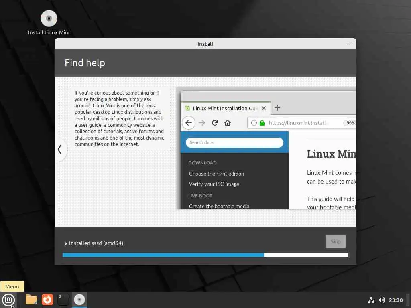Go to the previous slide using left chevron

(x=60, y=150)
